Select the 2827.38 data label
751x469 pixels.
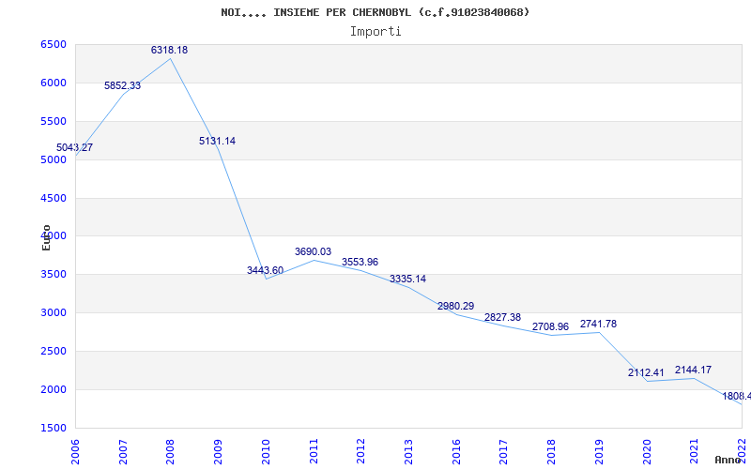[502, 317]
